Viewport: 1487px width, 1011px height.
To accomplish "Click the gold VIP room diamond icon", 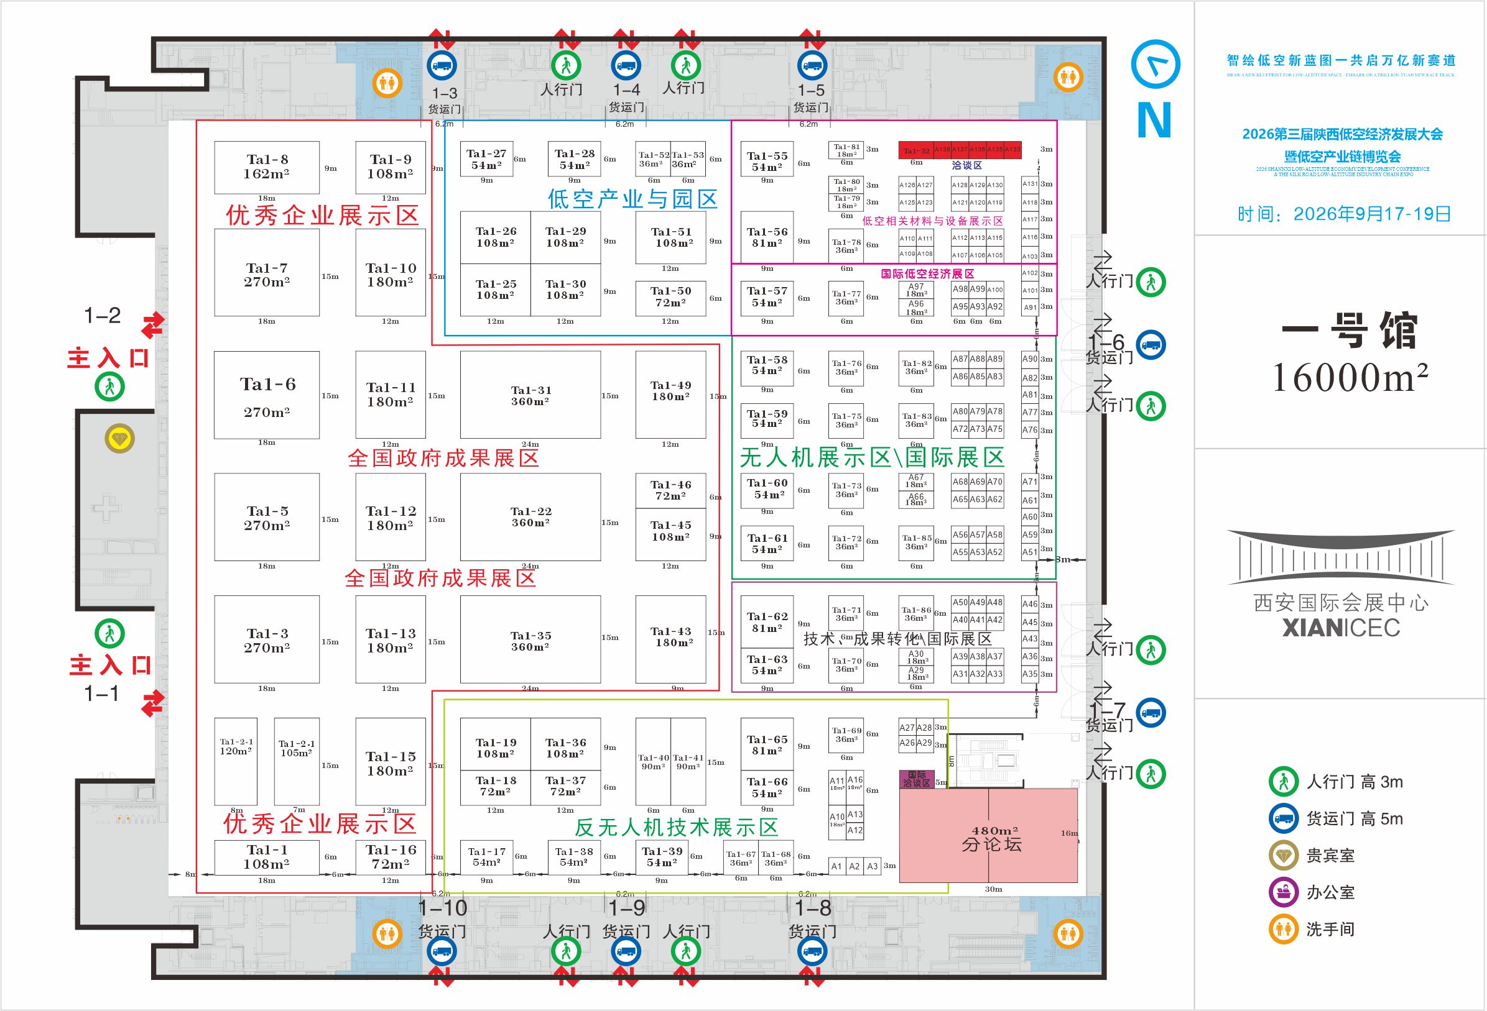I will click(x=119, y=439).
